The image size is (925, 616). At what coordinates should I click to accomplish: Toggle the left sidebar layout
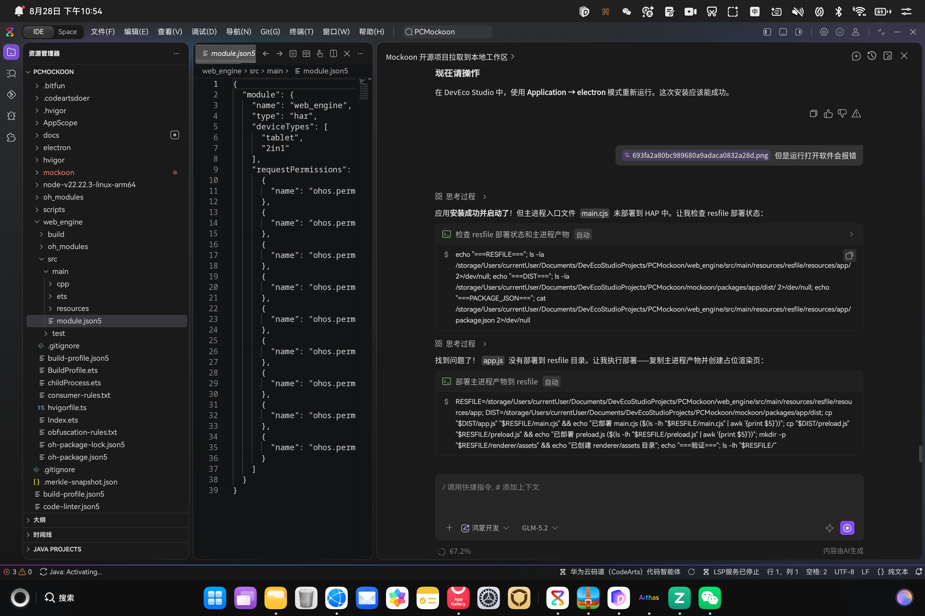tap(767, 32)
